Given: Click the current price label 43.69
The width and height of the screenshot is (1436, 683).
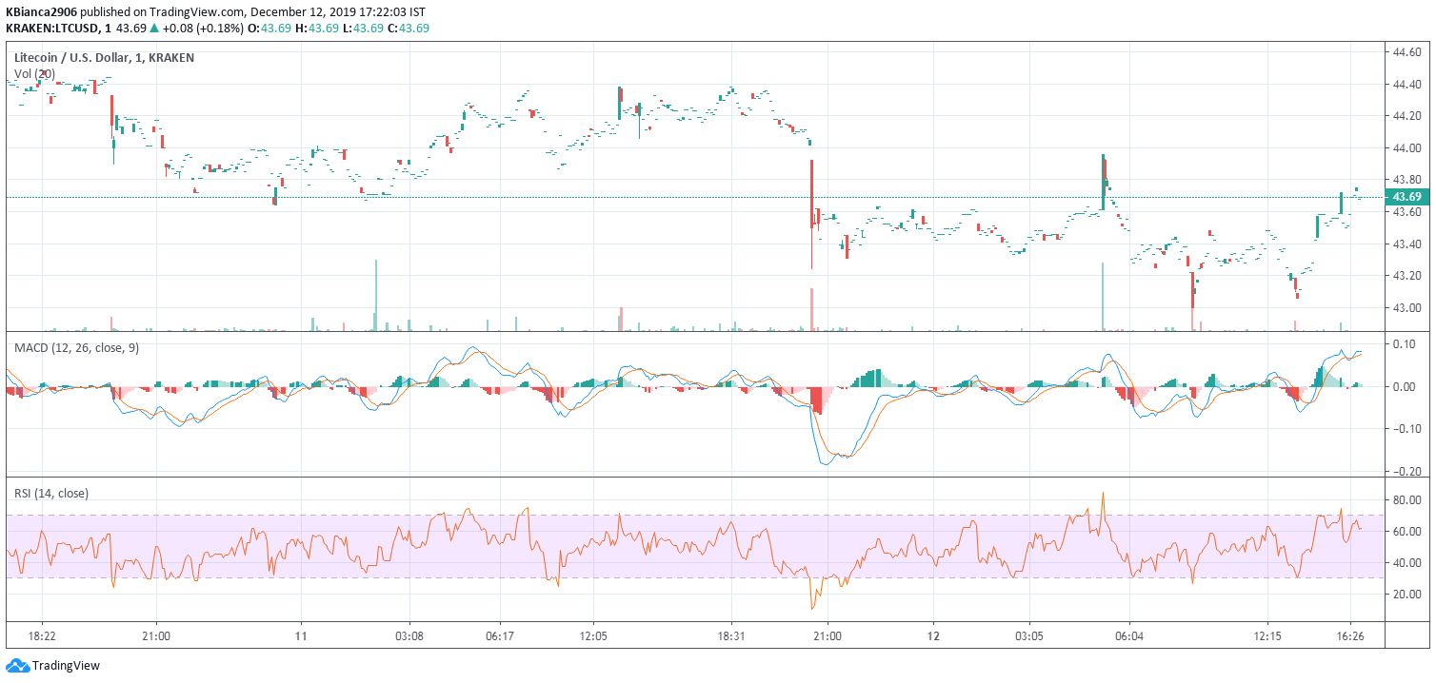Looking at the screenshot, I should [1406, 197].
